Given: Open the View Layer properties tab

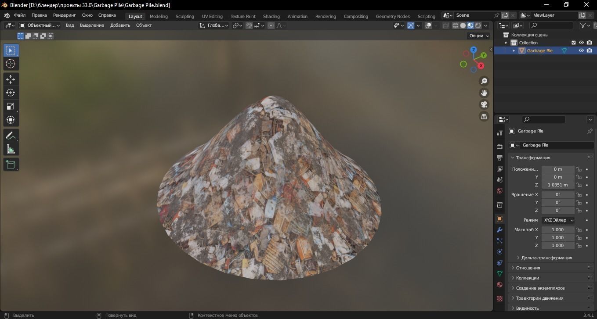Looking at the screenshot, I should [499, 168].
